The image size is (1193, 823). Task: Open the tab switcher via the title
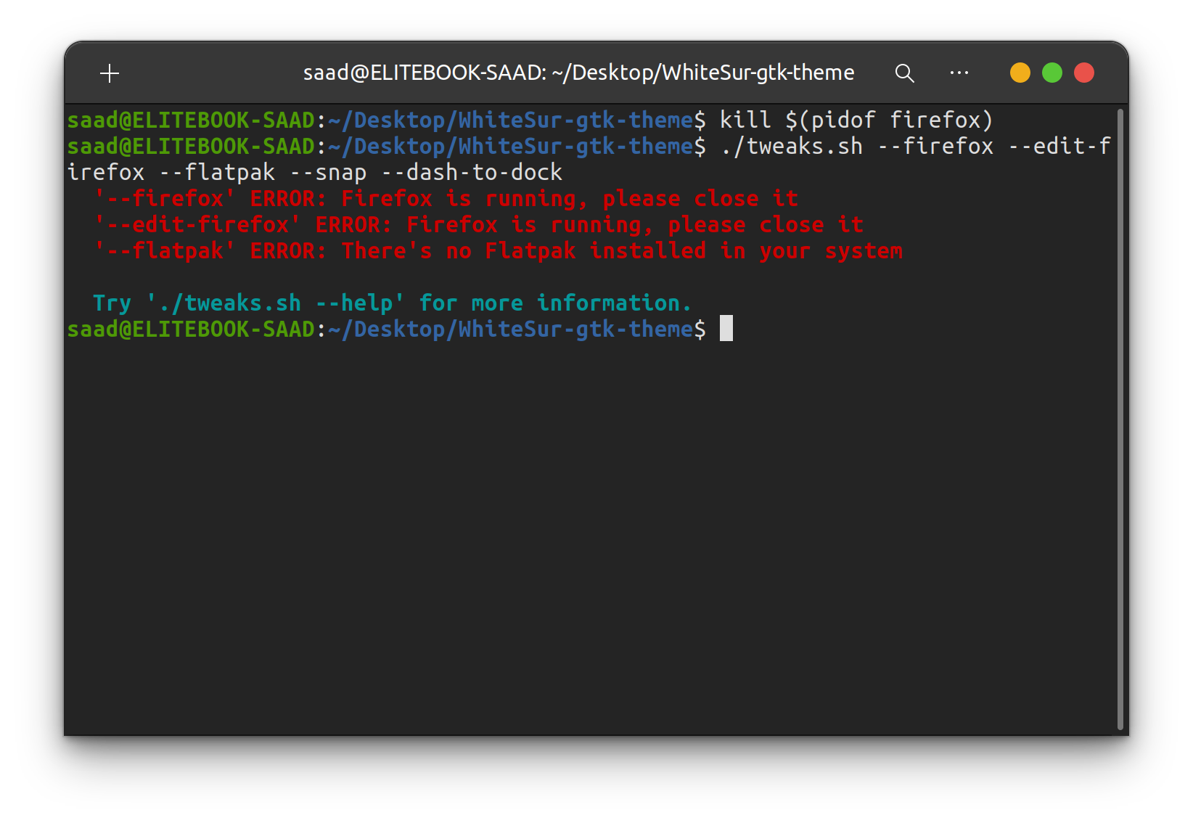578,73
